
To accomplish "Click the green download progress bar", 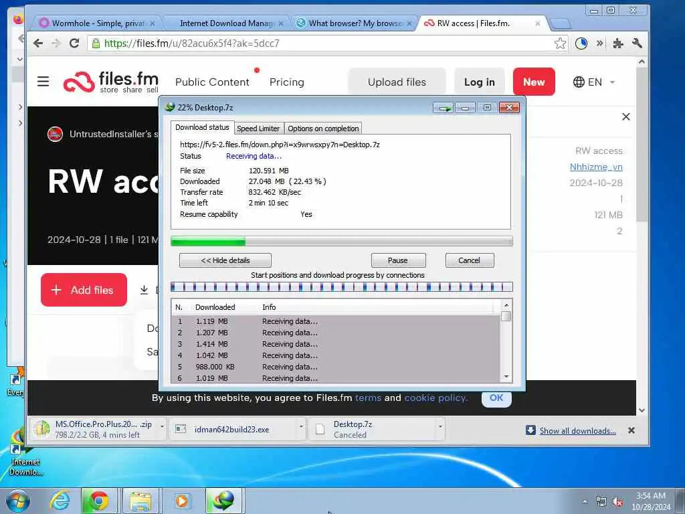I will 342,241.
